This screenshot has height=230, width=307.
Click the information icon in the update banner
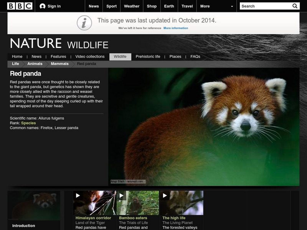tap(84, 23)
